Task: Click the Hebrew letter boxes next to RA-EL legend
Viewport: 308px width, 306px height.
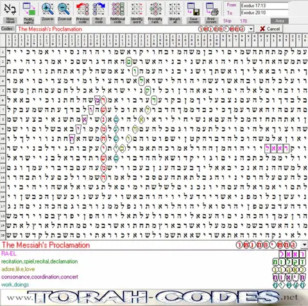Action: (292, 254)
